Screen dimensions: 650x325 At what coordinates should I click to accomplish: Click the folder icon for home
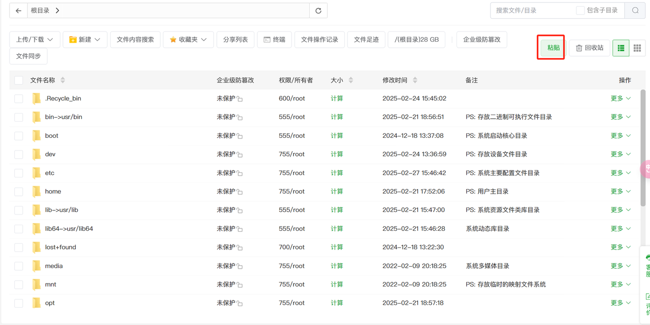click(37, 191)
